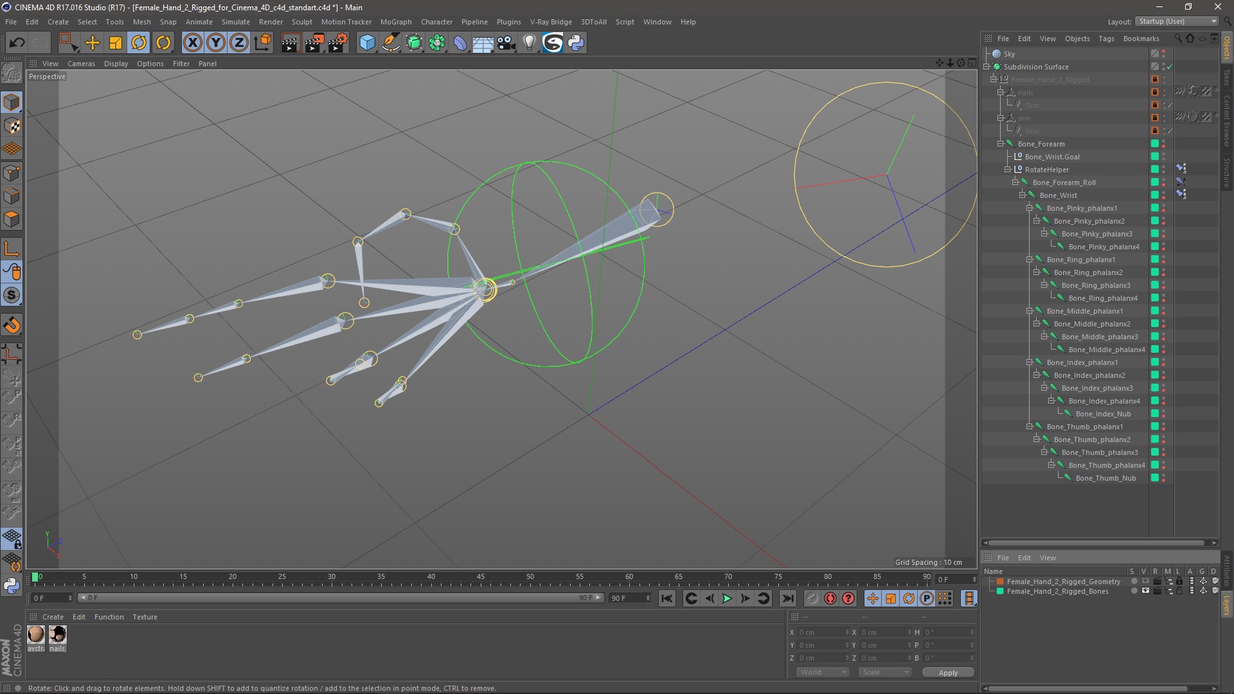Click the Light bulb icon
1234x694 pixels.
(529, 43)
